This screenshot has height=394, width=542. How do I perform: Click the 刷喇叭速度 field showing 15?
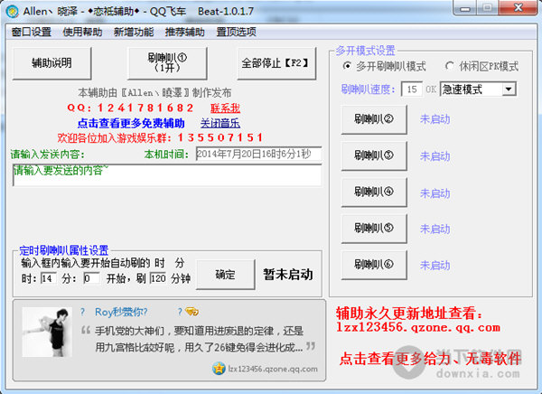coord(411,89)
